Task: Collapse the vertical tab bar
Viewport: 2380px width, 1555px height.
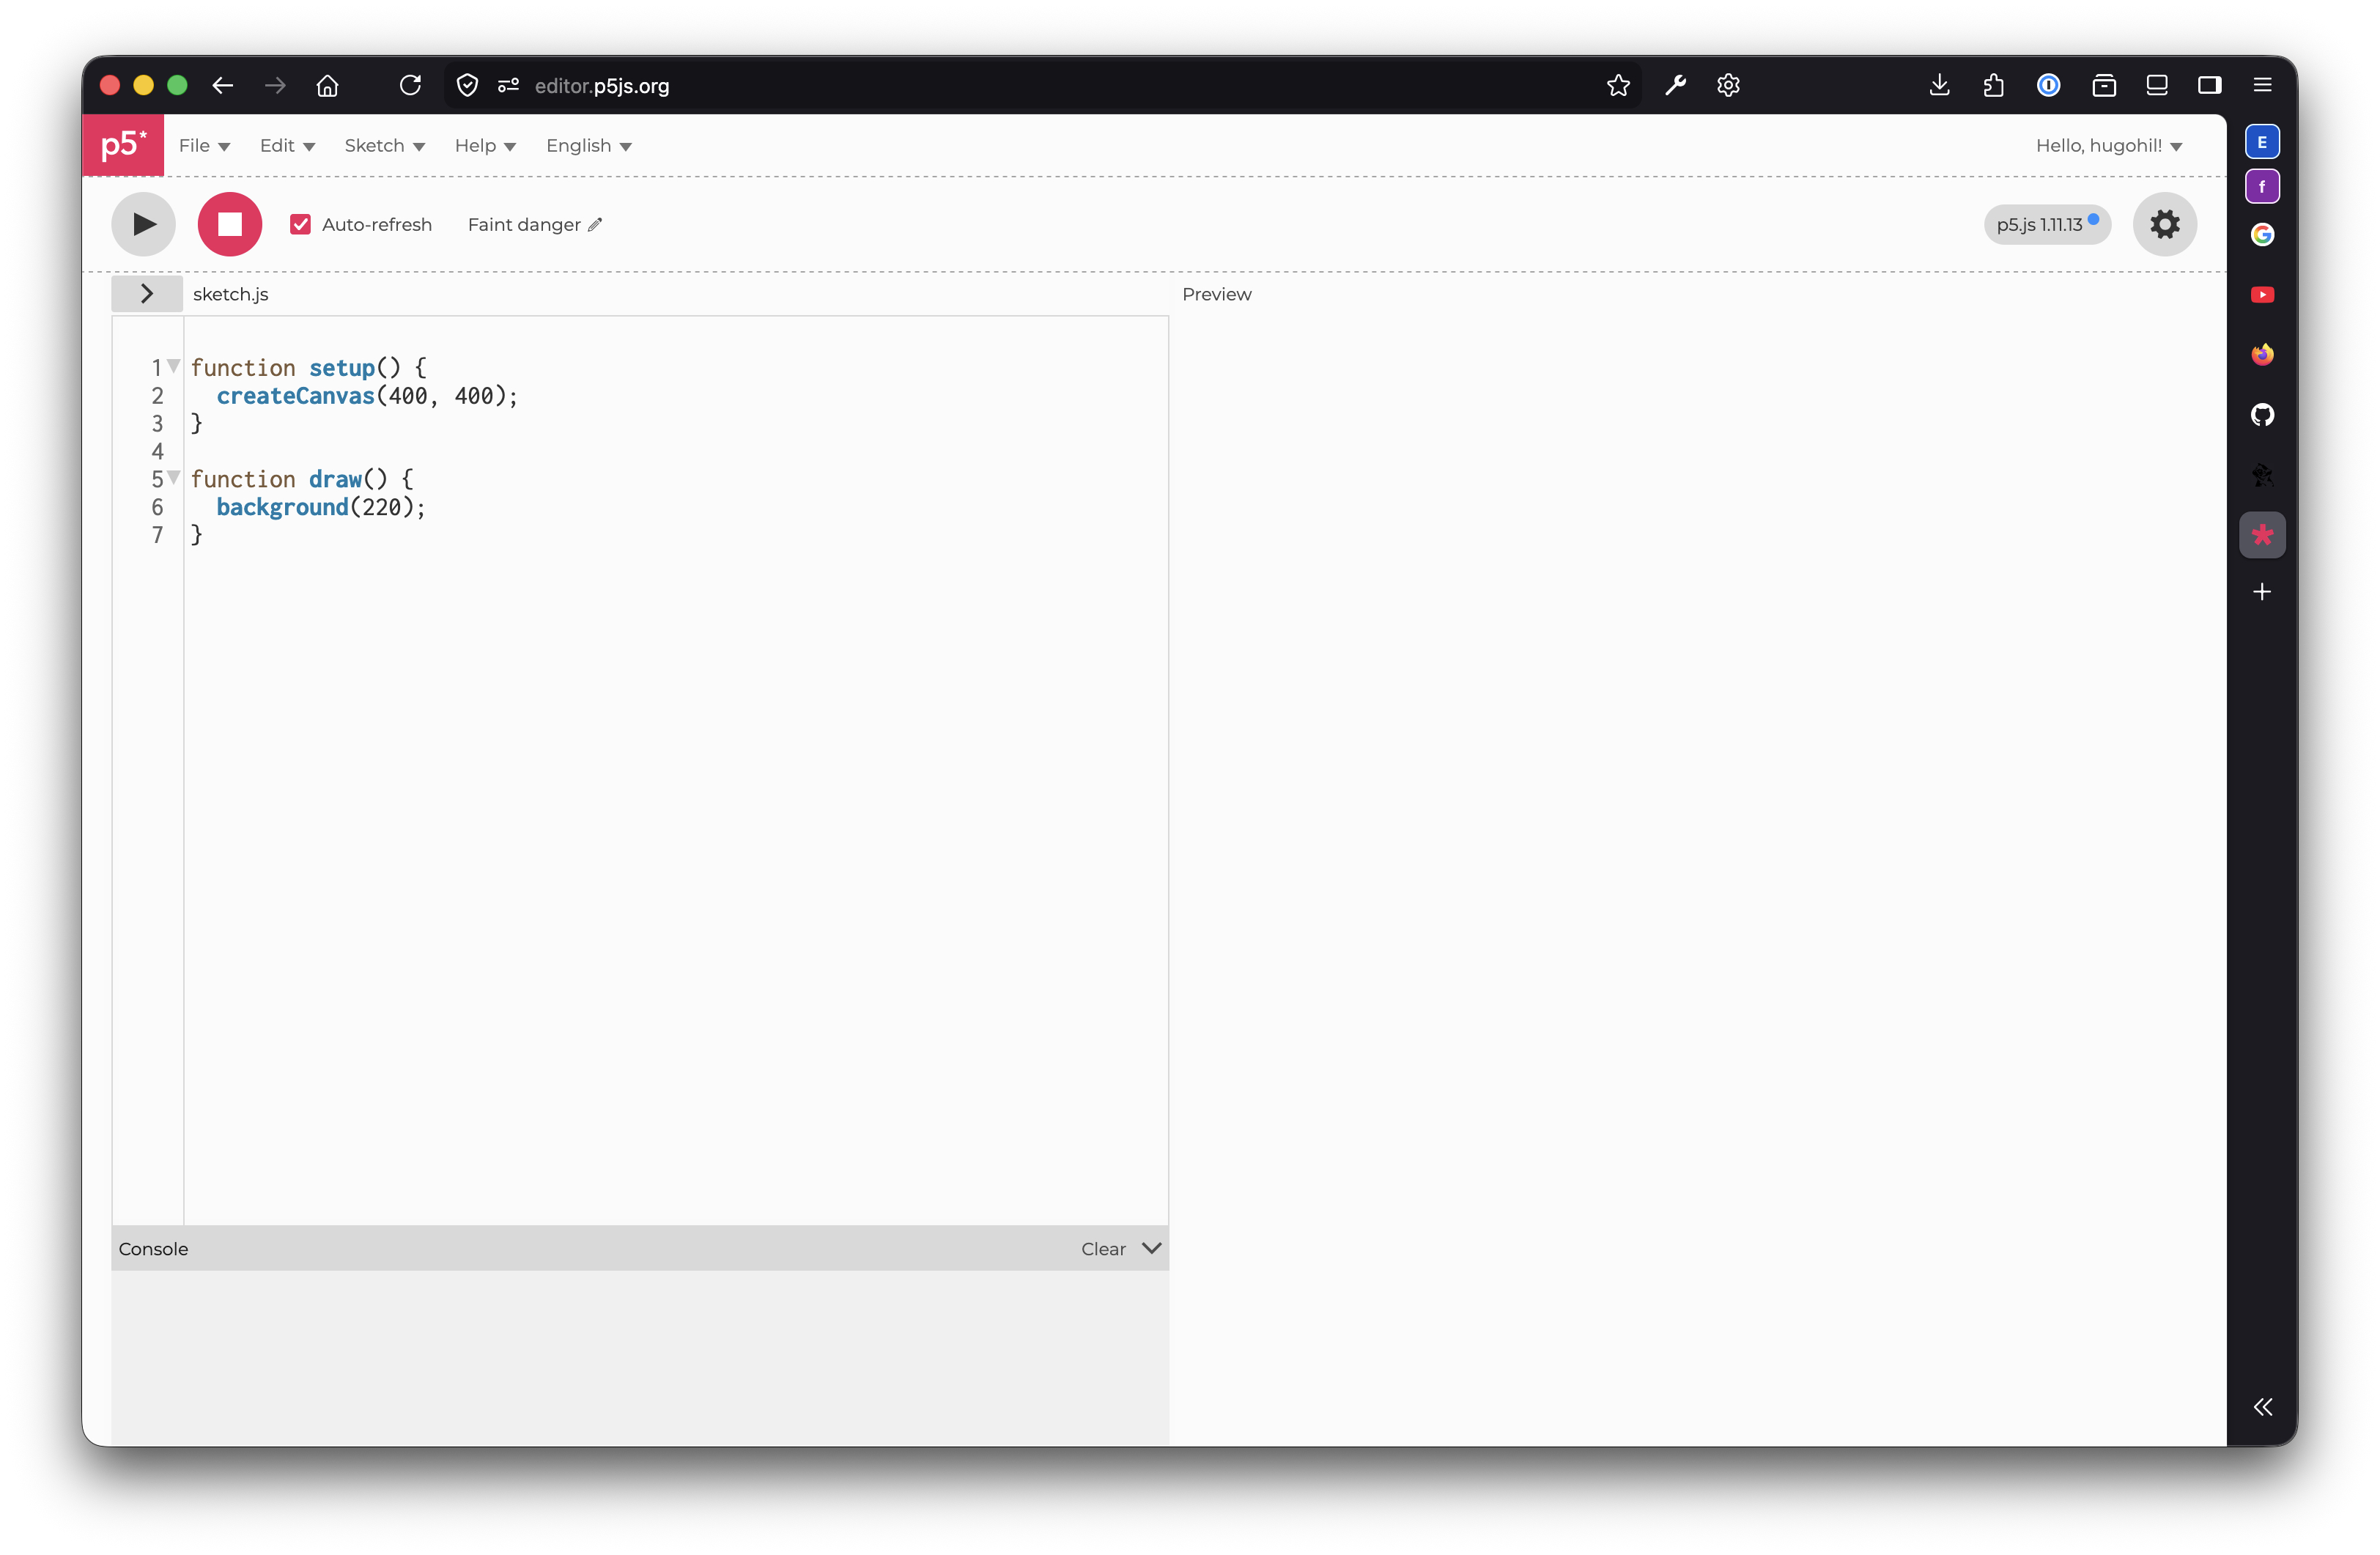Action: click(2262, 1407)
